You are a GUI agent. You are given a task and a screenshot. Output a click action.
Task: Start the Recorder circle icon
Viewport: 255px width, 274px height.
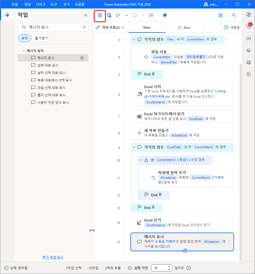(x=165, y=15)
